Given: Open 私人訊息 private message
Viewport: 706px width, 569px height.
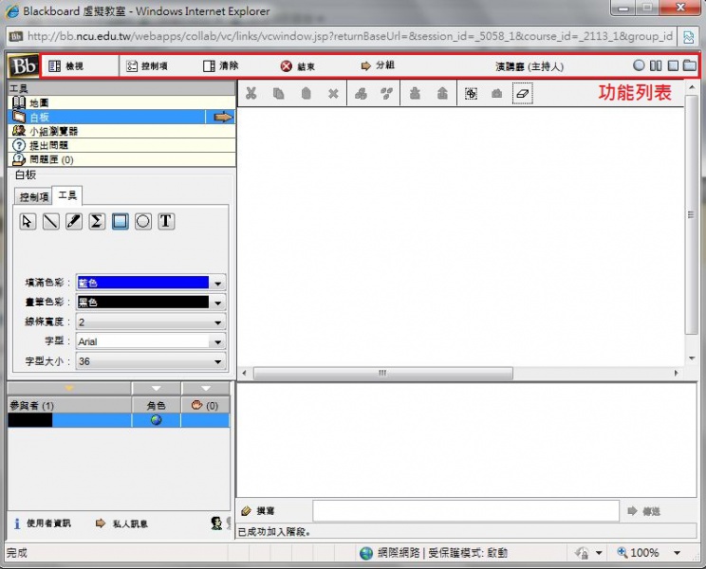Looking at the screenshot, I should 121,523.
